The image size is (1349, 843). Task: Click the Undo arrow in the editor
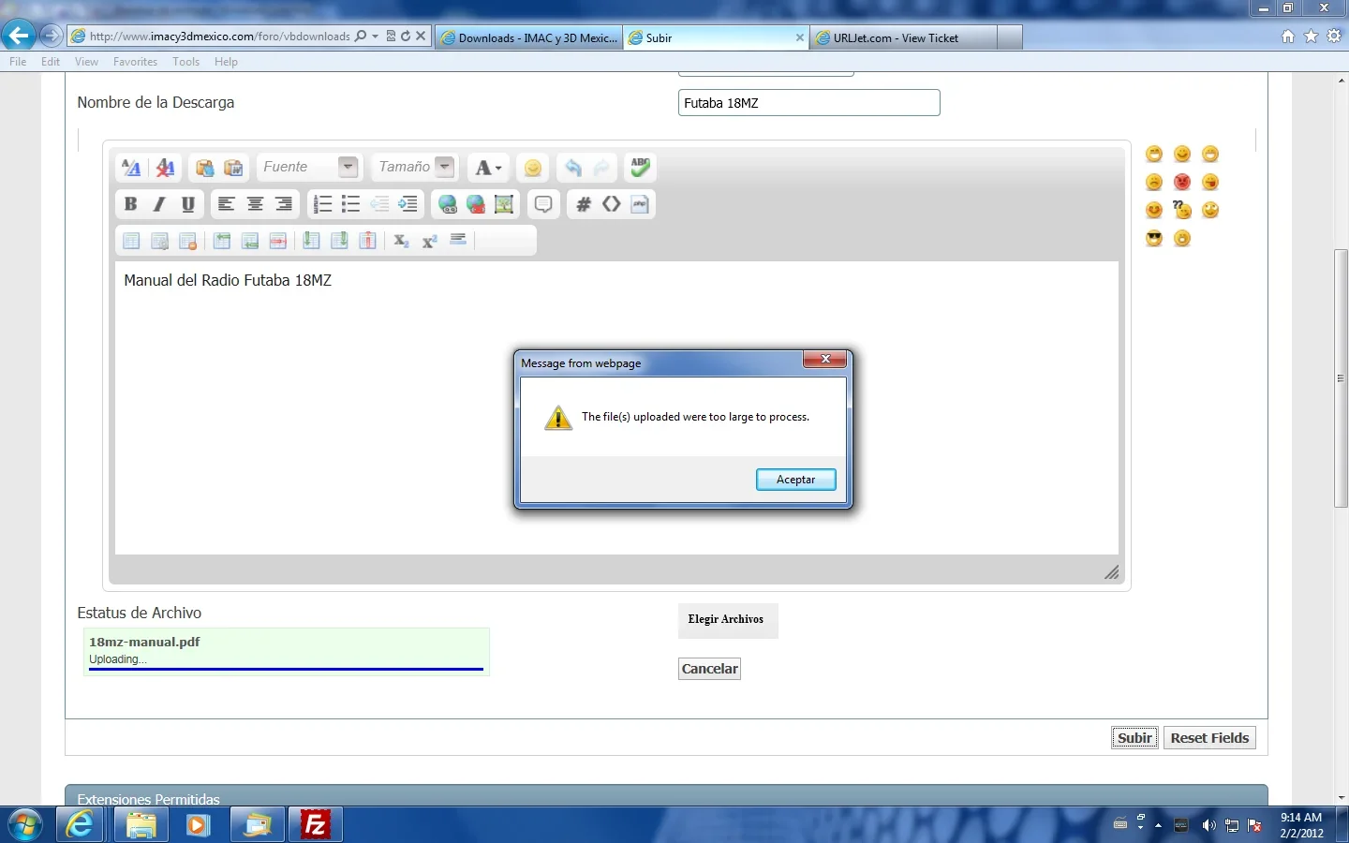point(572,168)
